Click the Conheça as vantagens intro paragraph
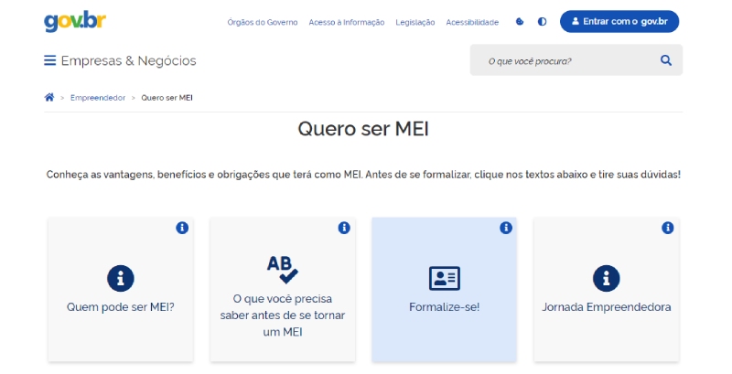This screenshot has height=374, width=732. tap(363, 175)
